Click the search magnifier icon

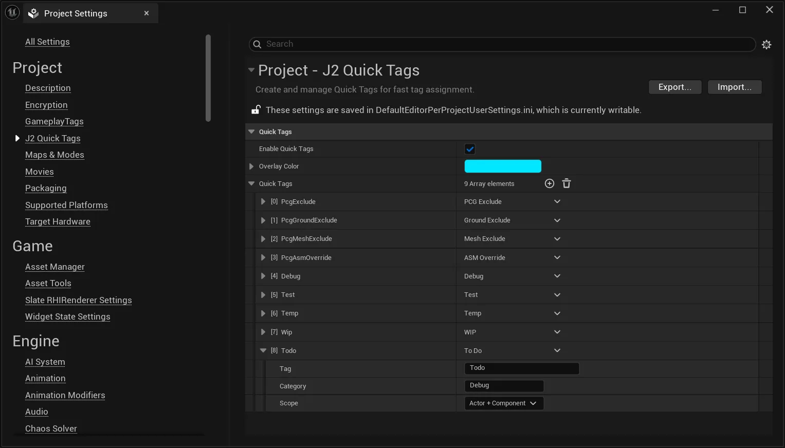click(258, 44)
